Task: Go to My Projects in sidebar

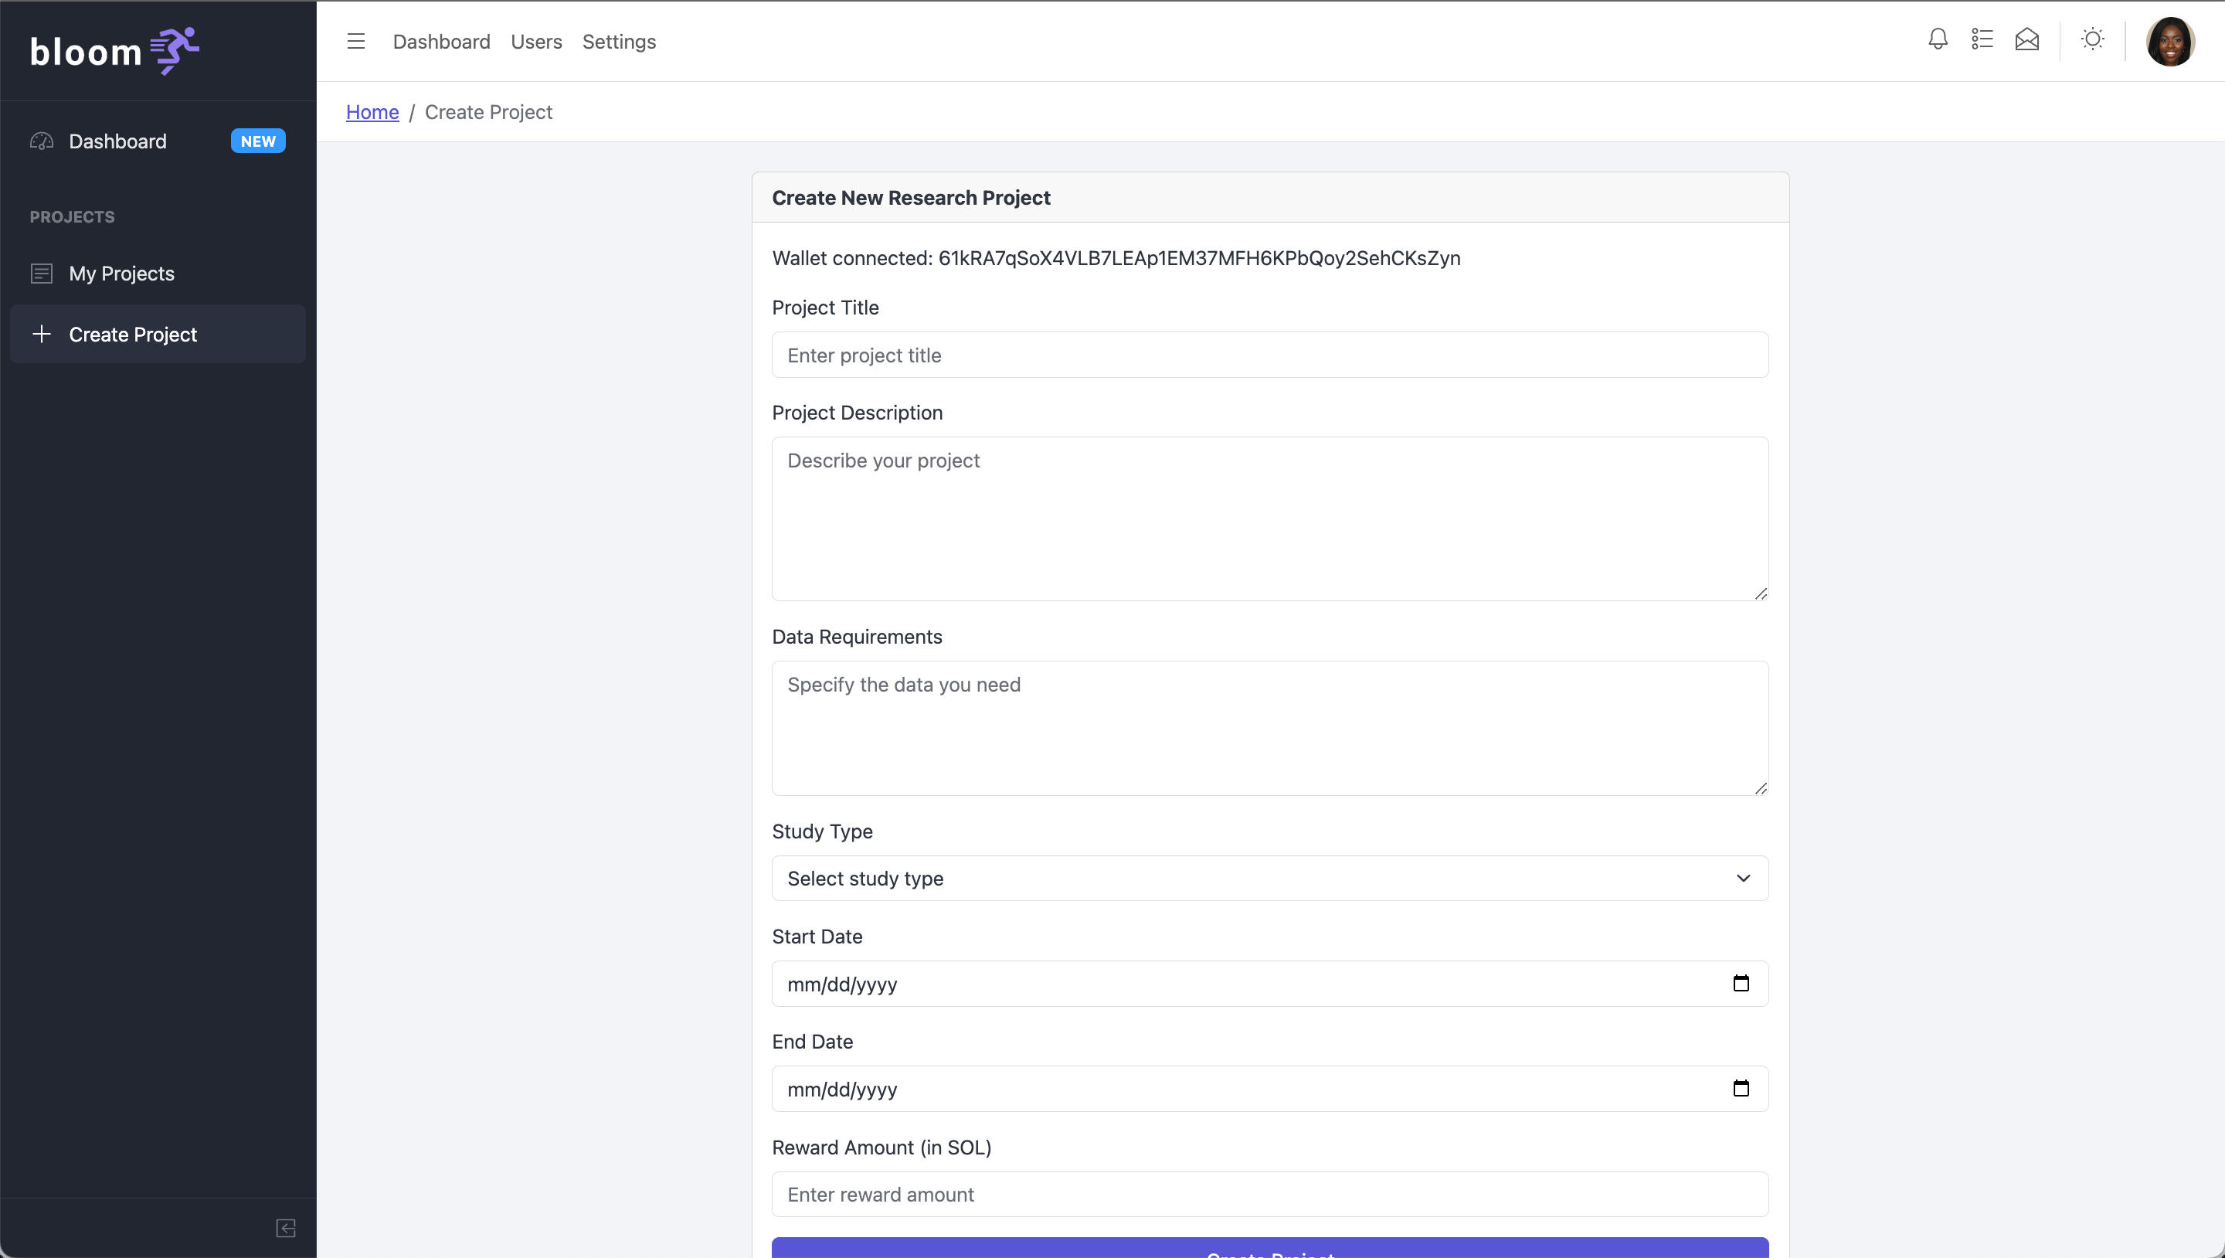Action: [x=122, y=274]
